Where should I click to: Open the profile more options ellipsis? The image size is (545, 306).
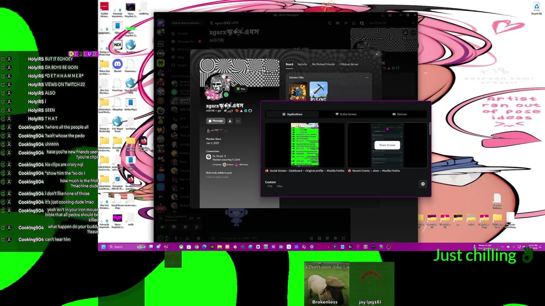pyautogui.click(x=238, y=121)
